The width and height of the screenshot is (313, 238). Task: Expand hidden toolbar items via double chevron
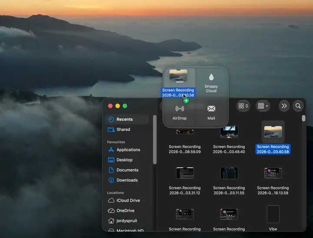(284, 106)
